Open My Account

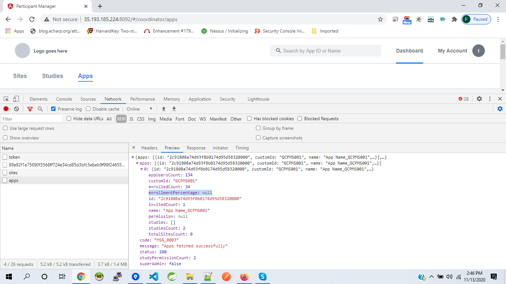453,51
